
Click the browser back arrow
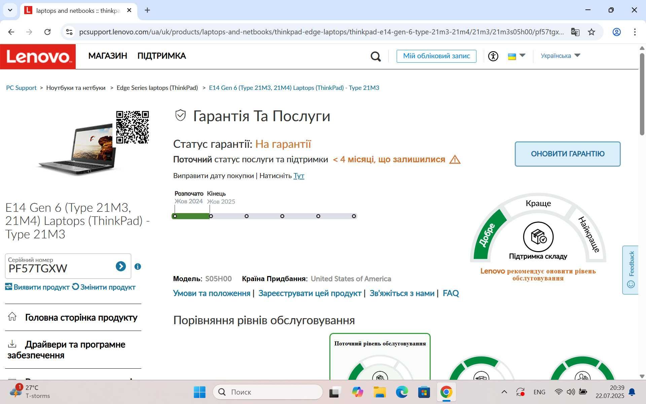[x=11, y=32]
